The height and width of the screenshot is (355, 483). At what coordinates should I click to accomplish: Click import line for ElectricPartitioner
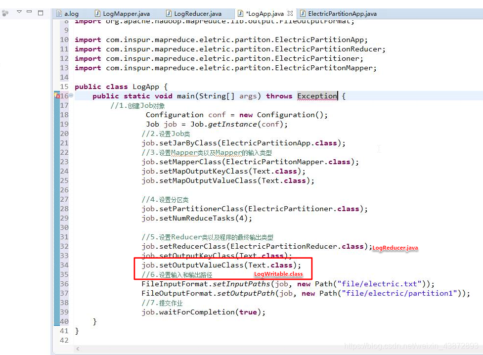219,58
